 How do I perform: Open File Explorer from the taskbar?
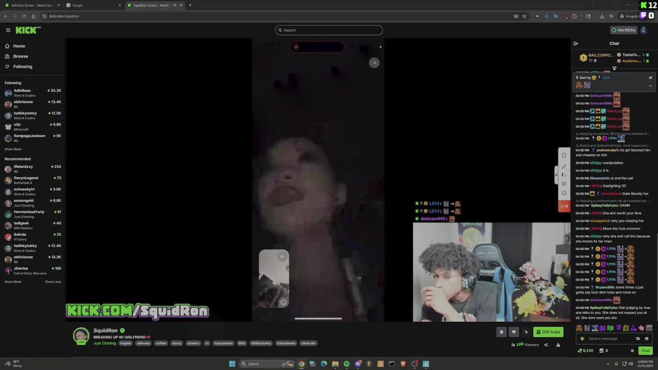point(335,364)
